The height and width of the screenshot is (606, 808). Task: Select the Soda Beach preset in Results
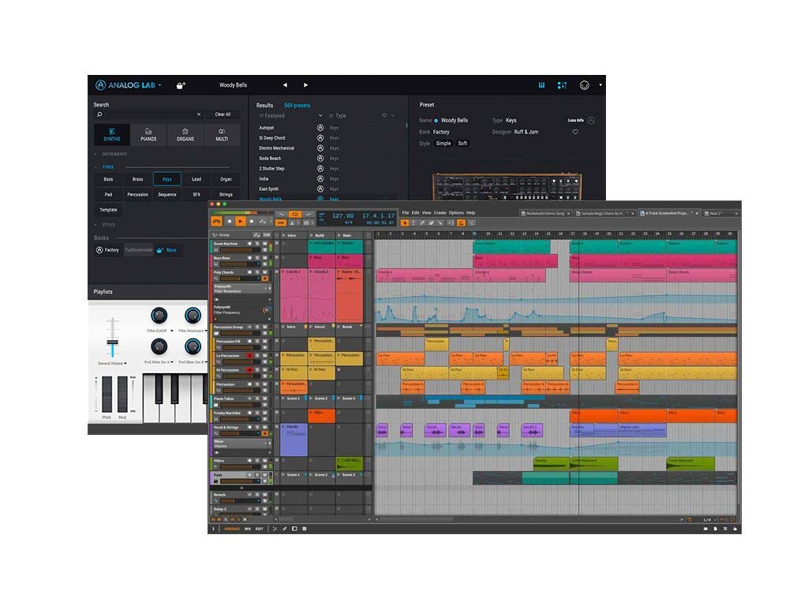270,159
